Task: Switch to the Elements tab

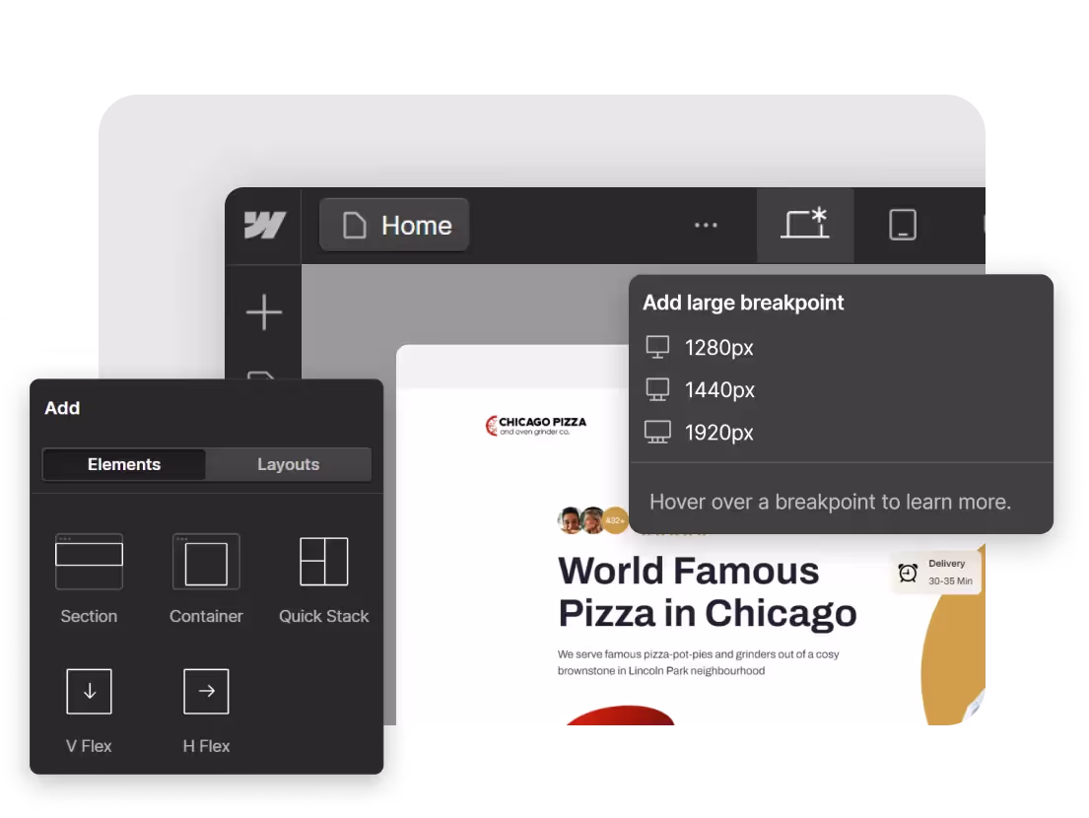Action: click(x=124, y=464)
